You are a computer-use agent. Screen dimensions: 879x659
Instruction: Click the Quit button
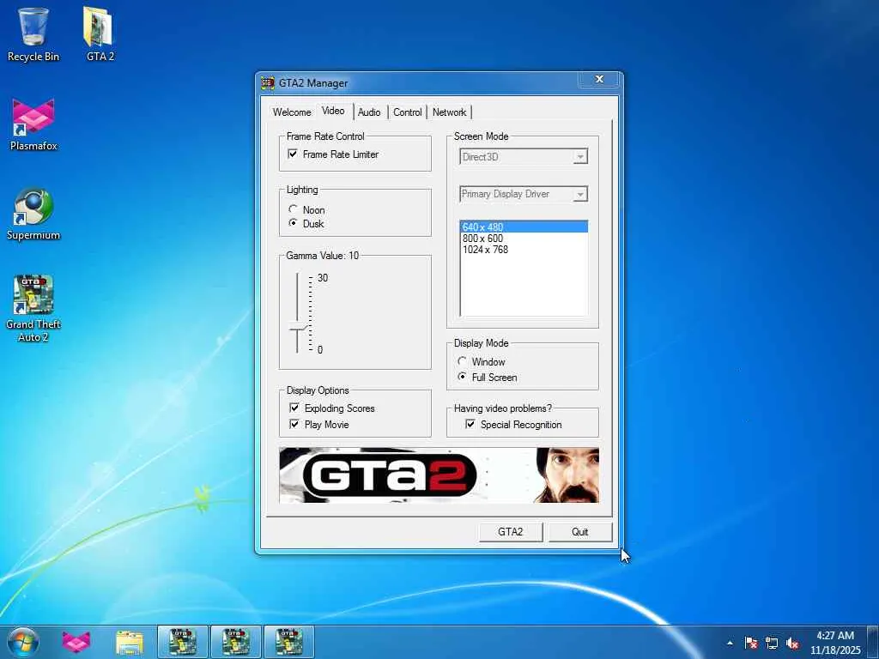point(579,532)
